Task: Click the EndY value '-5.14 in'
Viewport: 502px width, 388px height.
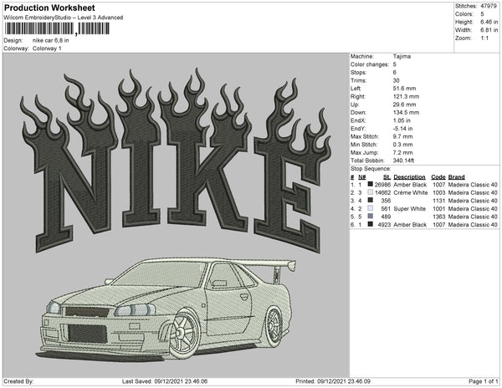Action: click(x=402, y=129)
